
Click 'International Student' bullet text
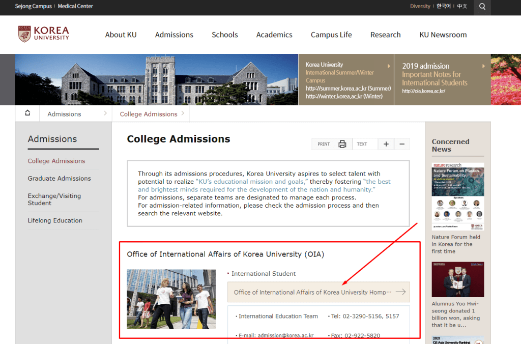(264, 274)
